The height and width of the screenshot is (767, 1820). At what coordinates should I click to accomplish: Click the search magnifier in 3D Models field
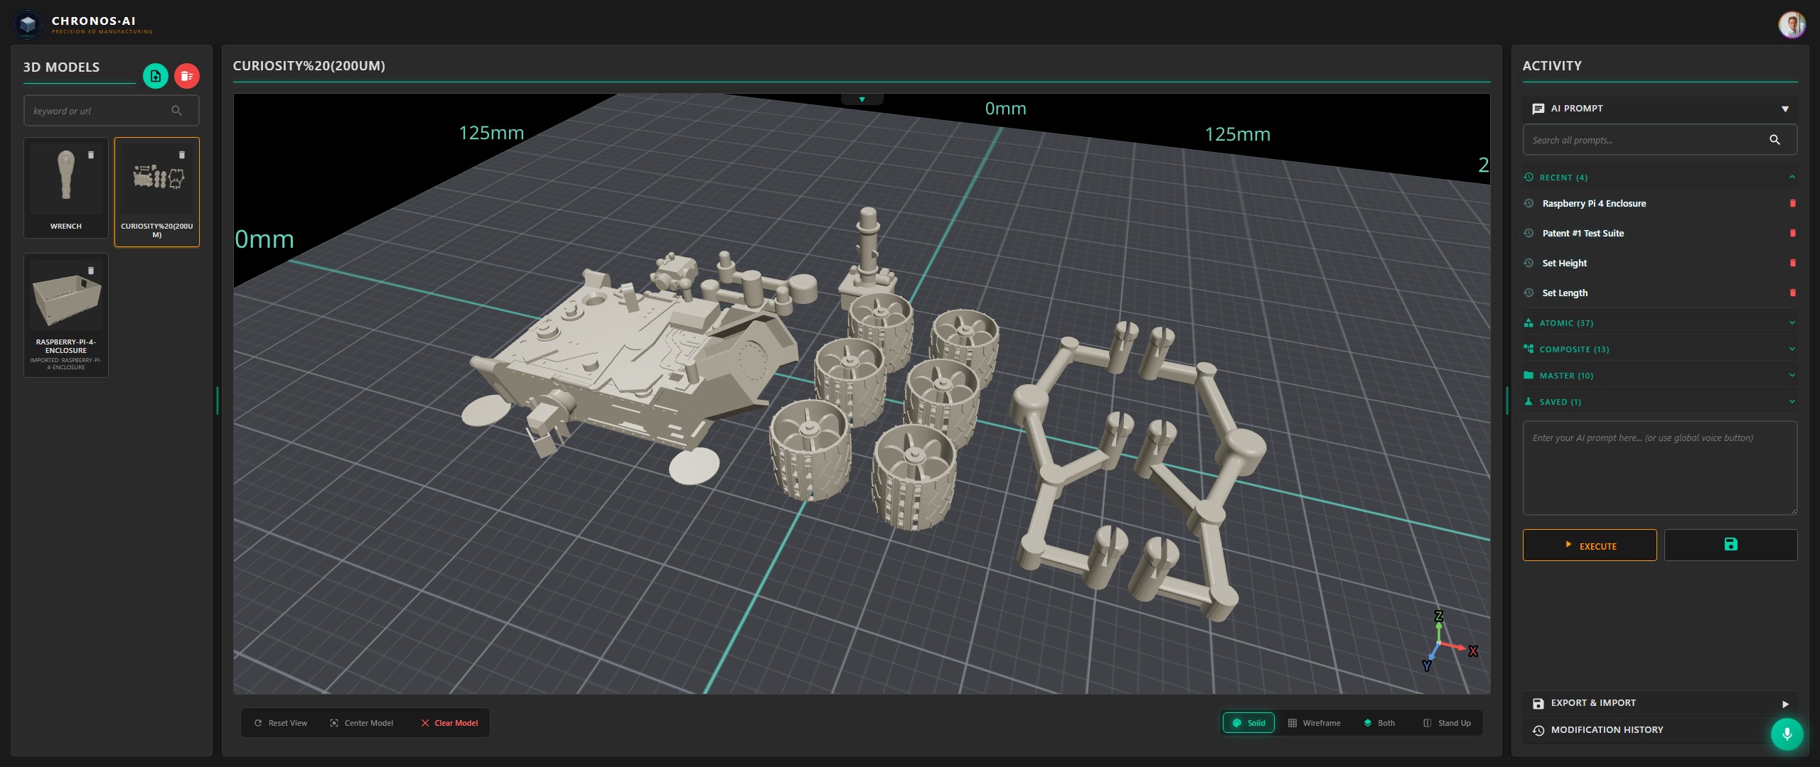pos(176,111)
